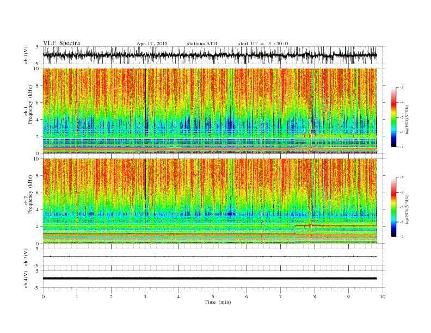Click the "10" tick on the time axis

tap(383, 297)
